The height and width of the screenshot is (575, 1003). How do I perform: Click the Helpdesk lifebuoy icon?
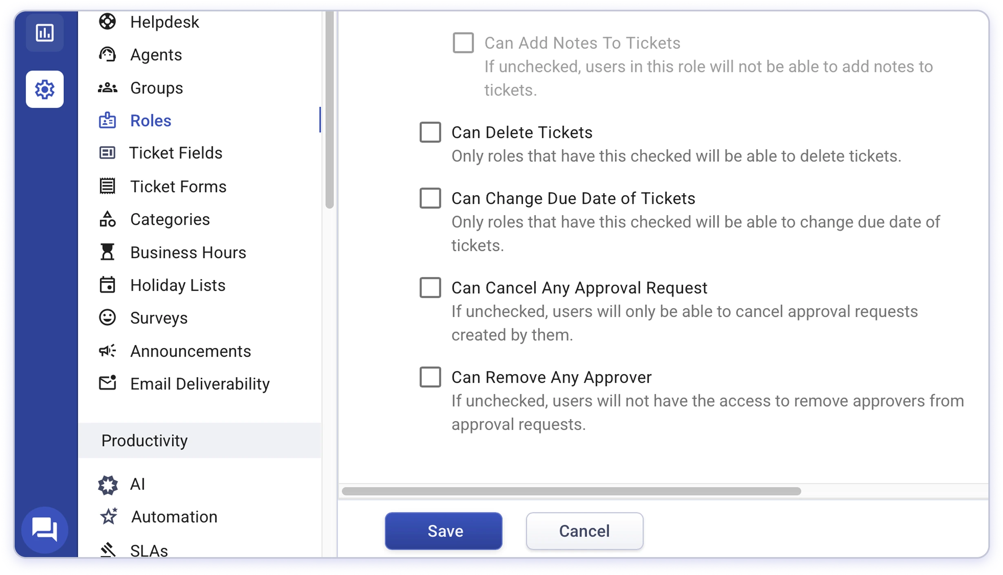click(x=107, y=22)
